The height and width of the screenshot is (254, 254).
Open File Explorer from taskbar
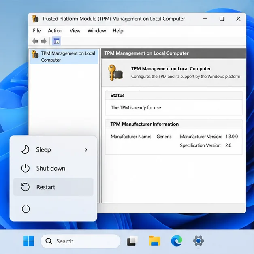click(x=154, y=241)
